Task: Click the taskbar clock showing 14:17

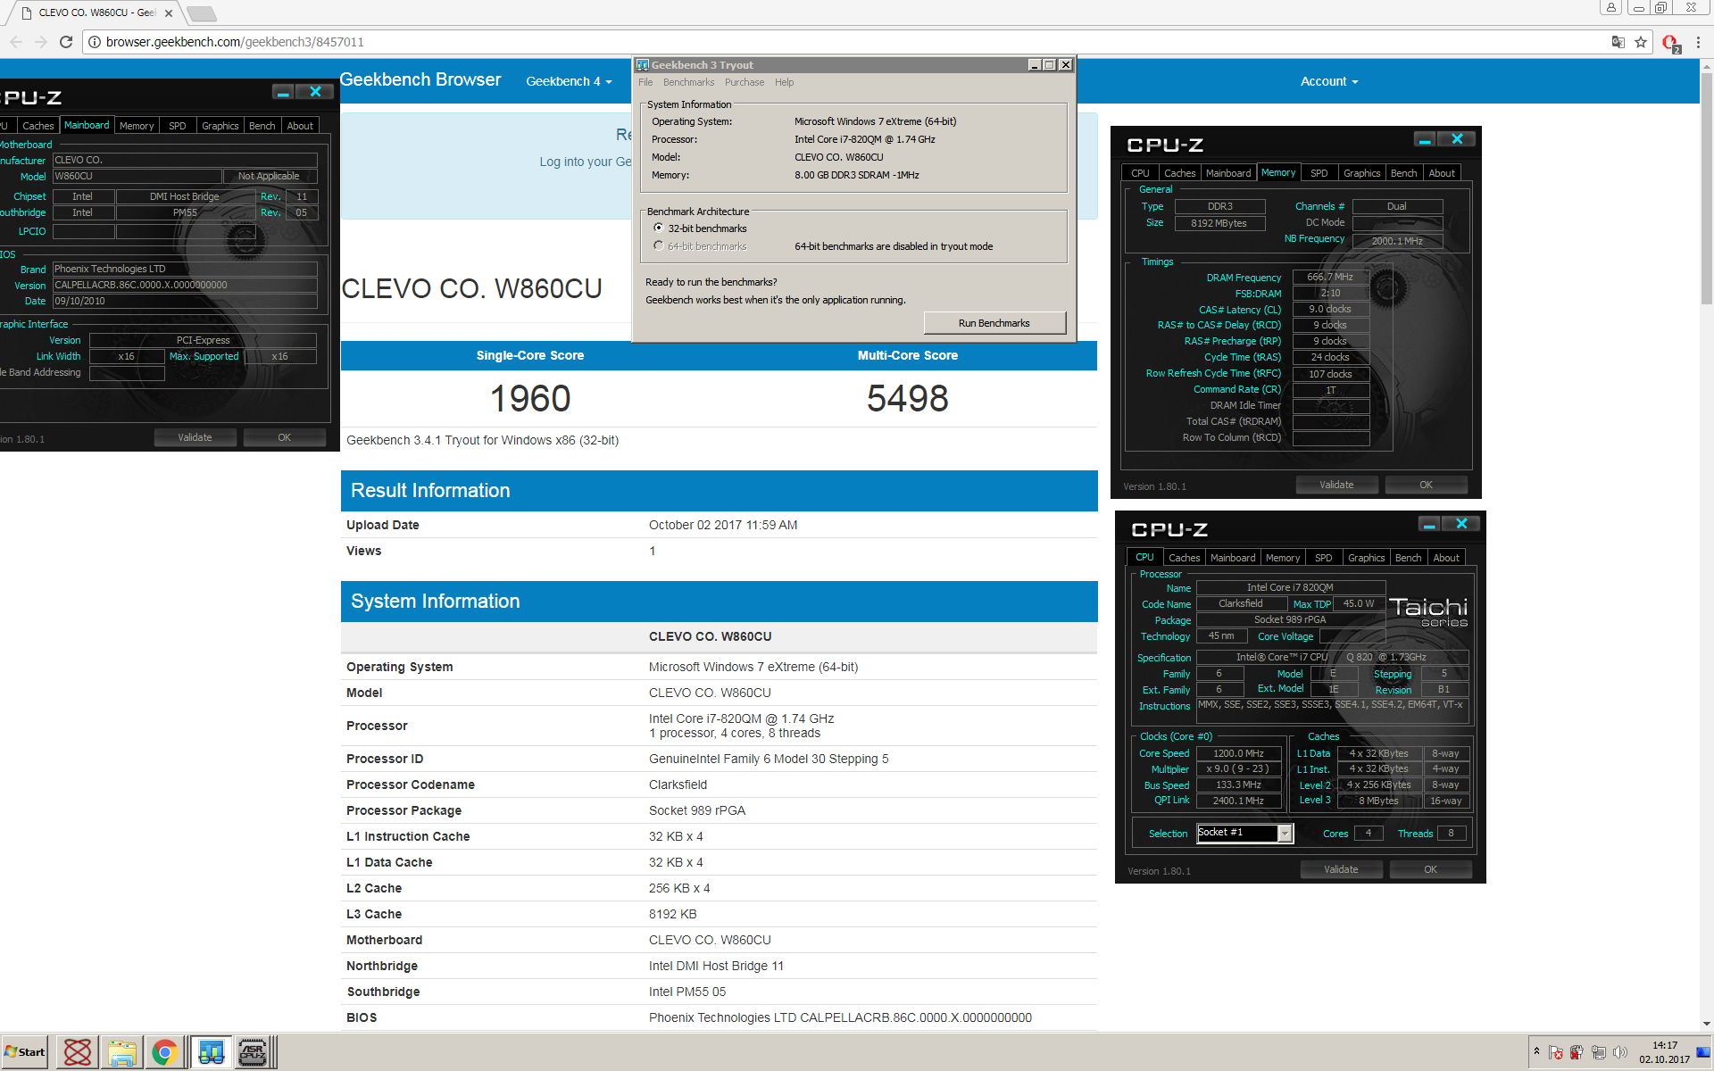Action: tap(1664, 1052)
